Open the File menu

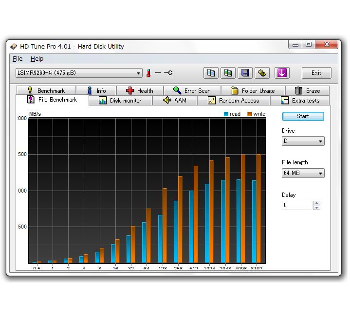[x=18, y=59]
